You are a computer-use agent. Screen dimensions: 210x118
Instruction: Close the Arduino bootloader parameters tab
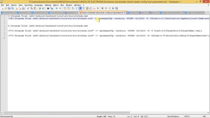point(125,13)
